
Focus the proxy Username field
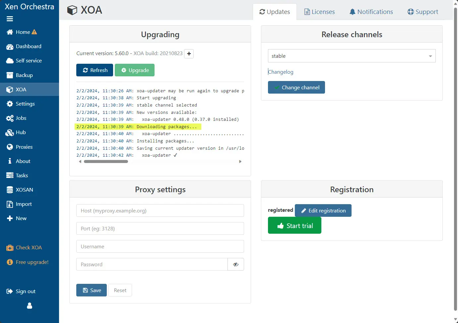[160, 247]
